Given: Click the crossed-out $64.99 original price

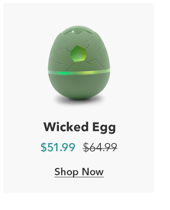Looking at the screenshot, I should click(x=100, y=147).
